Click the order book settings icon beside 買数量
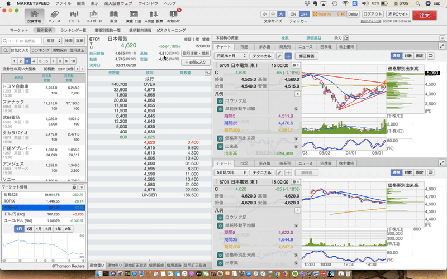Screen dimensions: 447x279 pyautogui.click(x=207, y=73)
